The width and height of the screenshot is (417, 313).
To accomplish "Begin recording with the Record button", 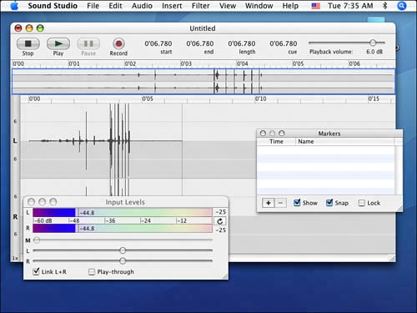I will tap(118, 43).
